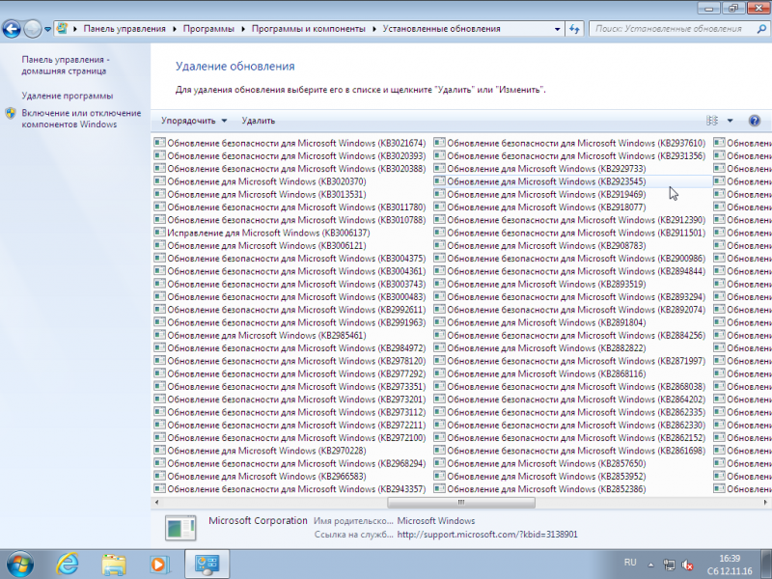Select update entry KB2931356

tap(569, 155)
